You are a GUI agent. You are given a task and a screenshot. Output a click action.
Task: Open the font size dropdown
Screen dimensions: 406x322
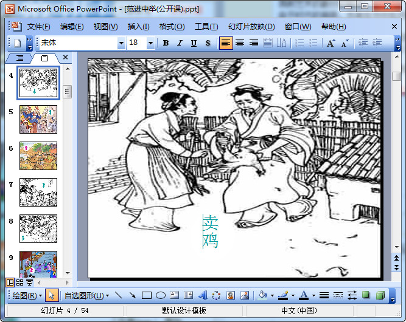pos(150,43)
